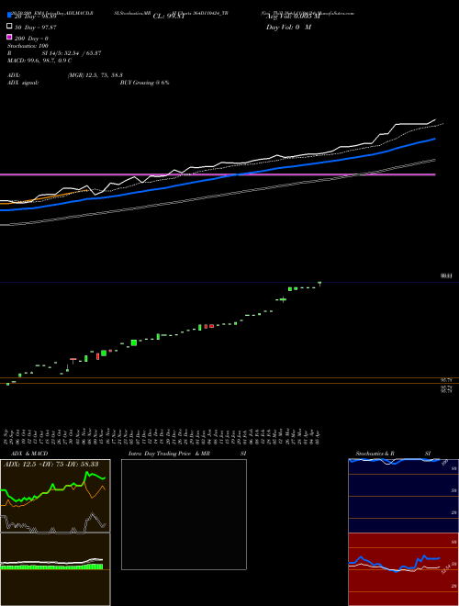Click the 'Avg Vol: 0.003 M' label

coord(293,17)
